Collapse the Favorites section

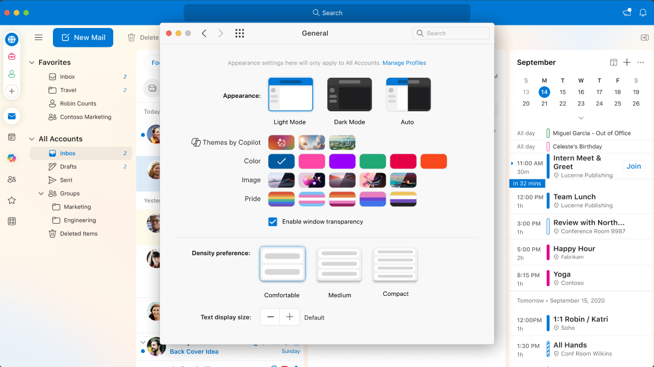[32, 63]
